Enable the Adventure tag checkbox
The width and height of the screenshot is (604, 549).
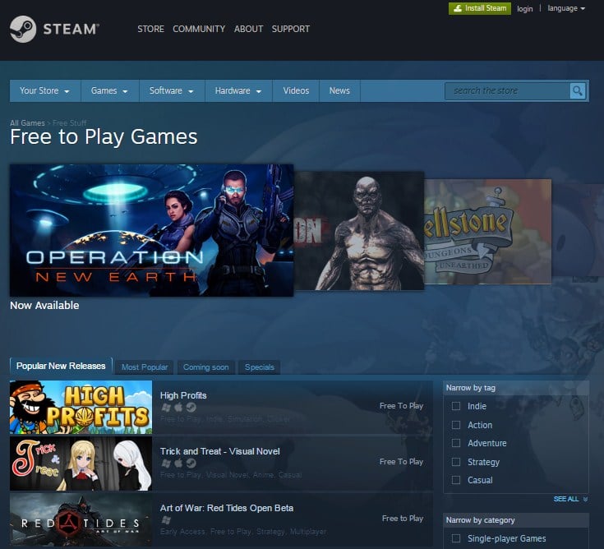(456, 443)
